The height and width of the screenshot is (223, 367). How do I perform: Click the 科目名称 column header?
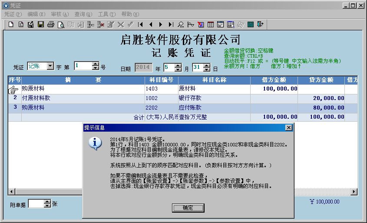tap(214, 80)
